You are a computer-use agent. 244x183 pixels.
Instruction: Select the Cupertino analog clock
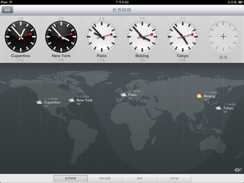(20, 36)
